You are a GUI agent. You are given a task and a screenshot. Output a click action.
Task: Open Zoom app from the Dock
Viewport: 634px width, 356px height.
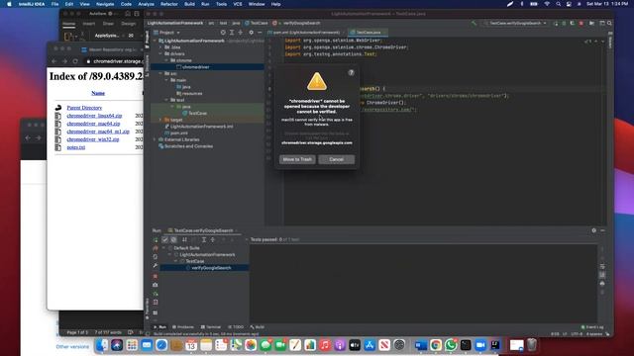pyautogui.click(x=480, y=345)
